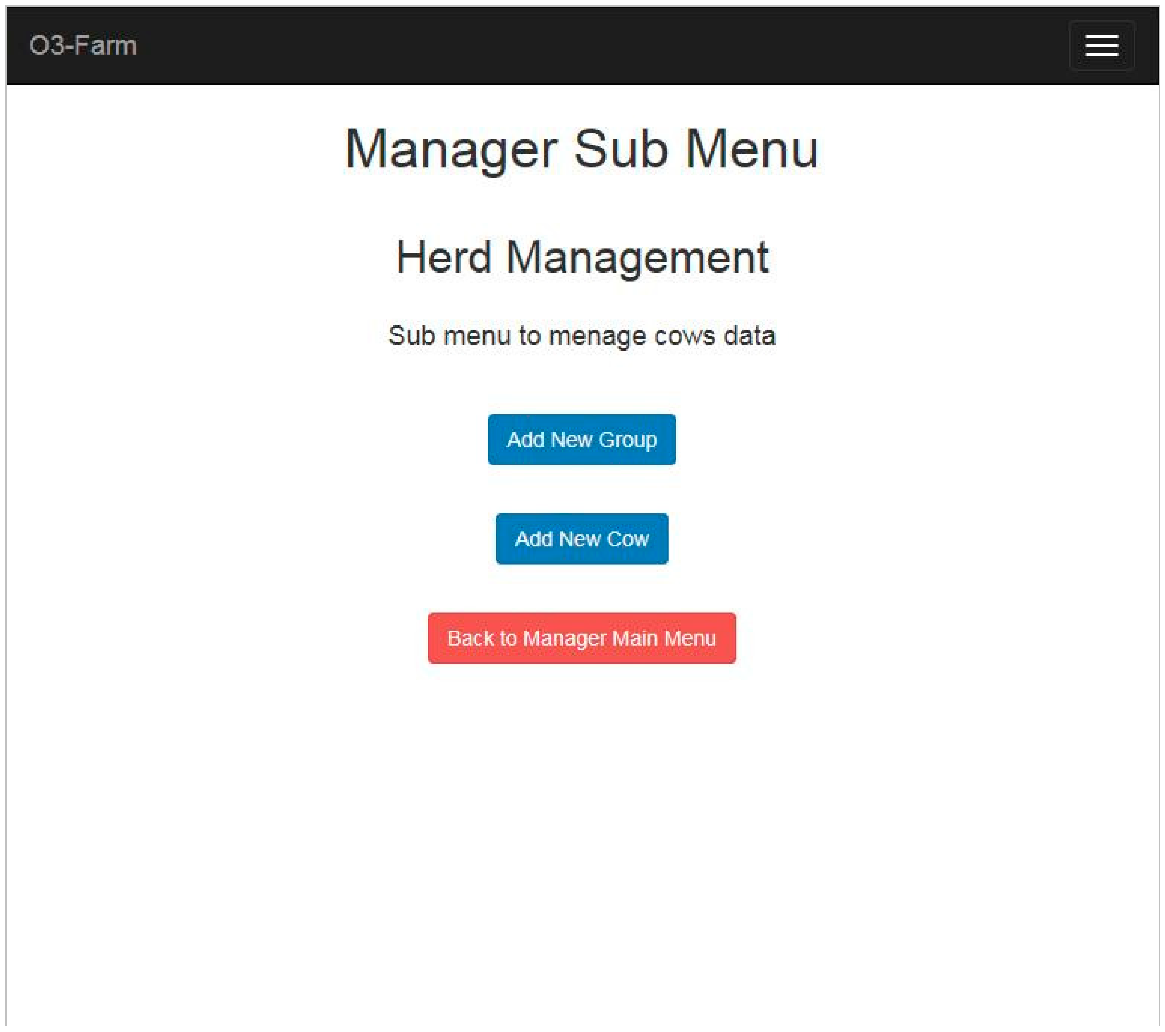
Task: Click the first blue button below description
Action: coord(581,440)
